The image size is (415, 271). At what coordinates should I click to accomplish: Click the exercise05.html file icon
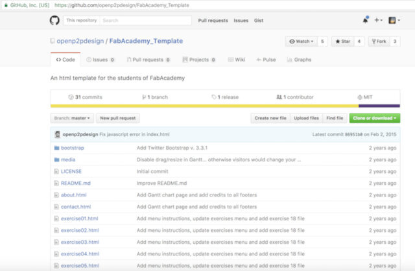coord(56,266)
